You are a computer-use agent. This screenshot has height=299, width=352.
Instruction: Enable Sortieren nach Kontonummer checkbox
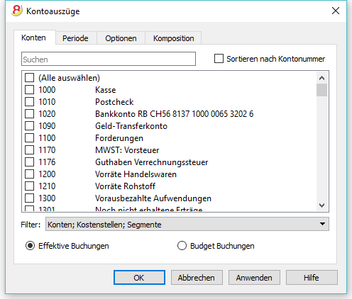point(219,59)
